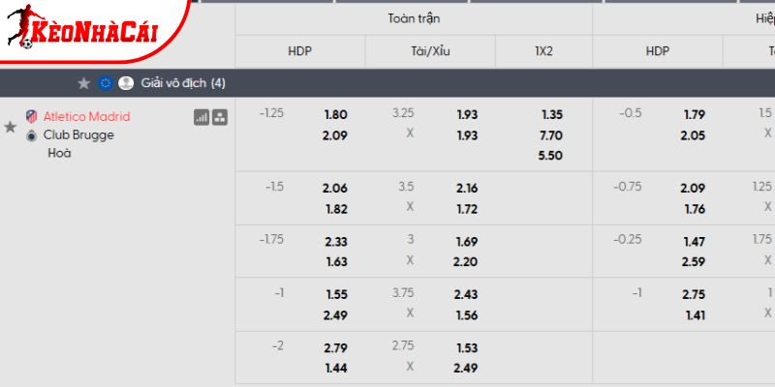The height and width of the screenshot is (387, 775).
Task: Select the full-match Tài/Xỉu column header
Action: point(430,51)
